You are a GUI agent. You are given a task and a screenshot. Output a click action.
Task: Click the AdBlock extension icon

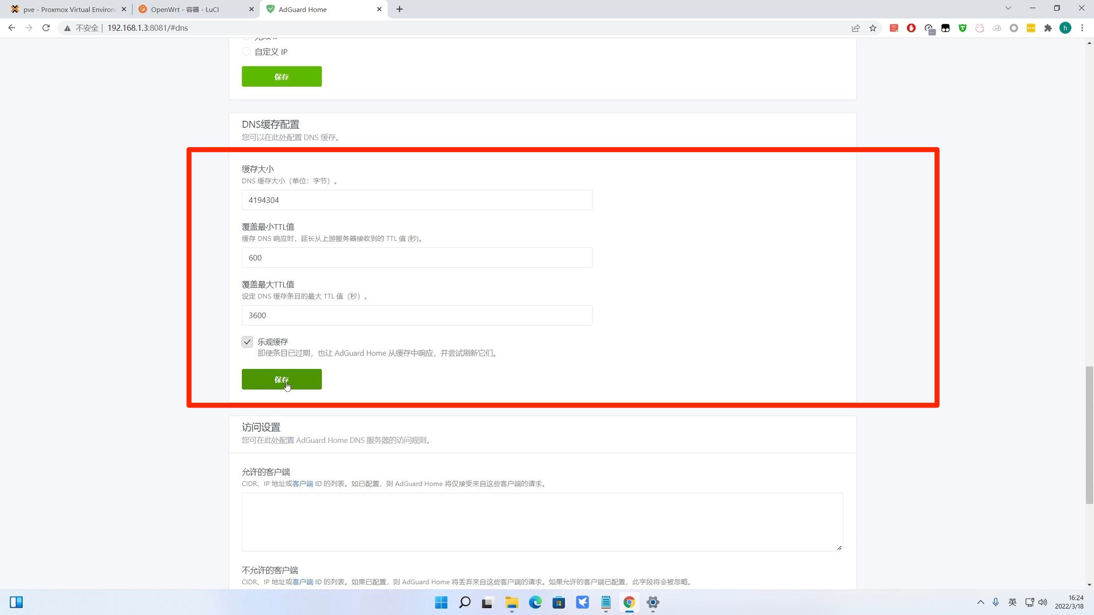click(x=912, y=28)
